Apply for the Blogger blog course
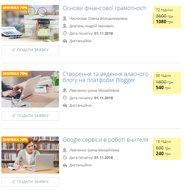184x191 pixels. point(30,116)
